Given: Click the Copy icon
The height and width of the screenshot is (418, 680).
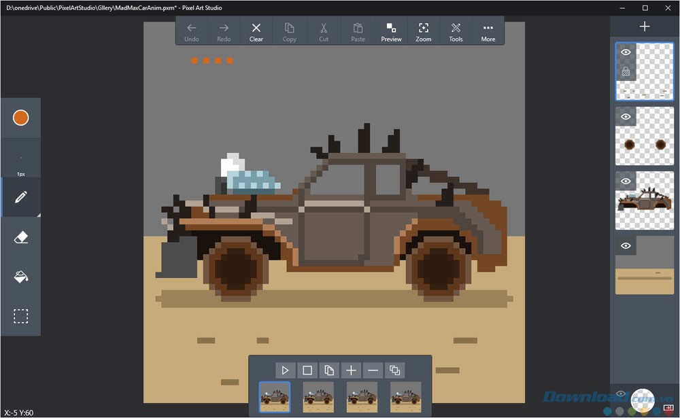Looking at the screenshot, I should coord(289,31).
